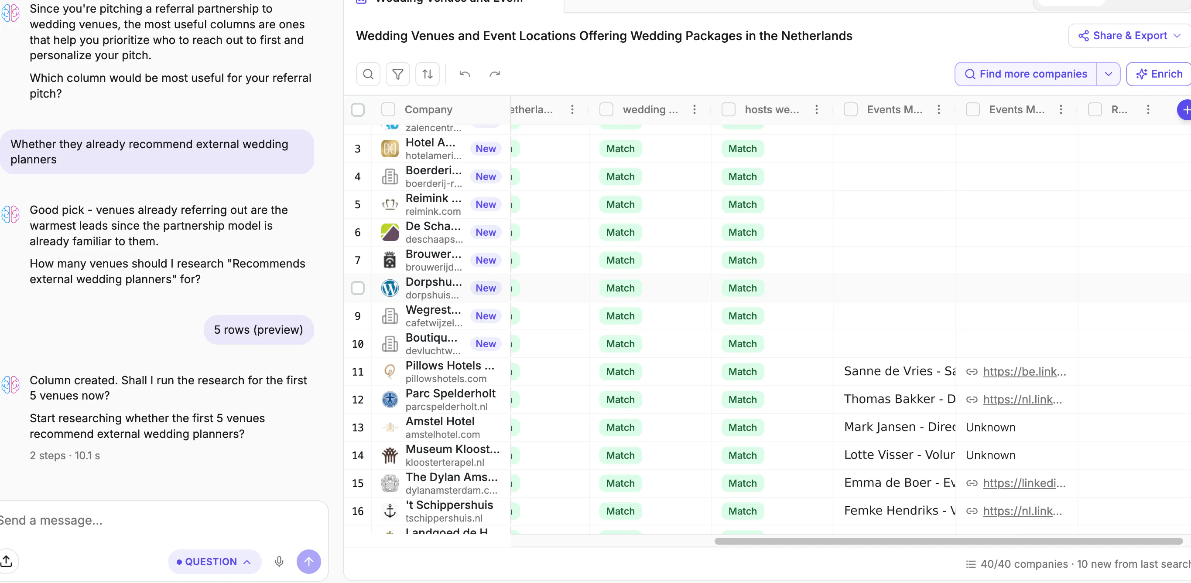Open Parc Spelderholt logo icon
This screenshot has width=1191, height=583.
390,399
